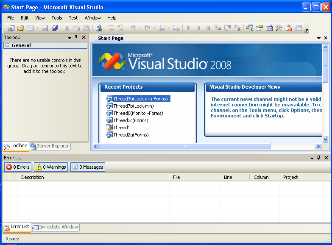Click the Error List toolbar icon
This screenshot has height=245, width=332.
click(289, 28)
